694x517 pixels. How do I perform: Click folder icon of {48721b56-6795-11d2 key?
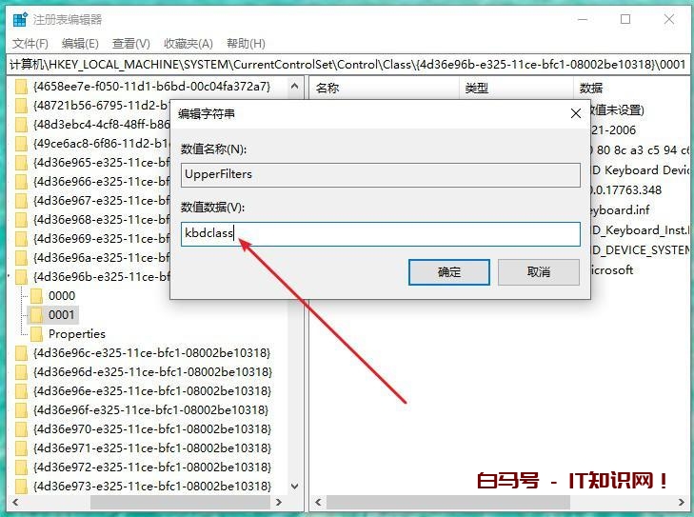click(x=21, y=106)
